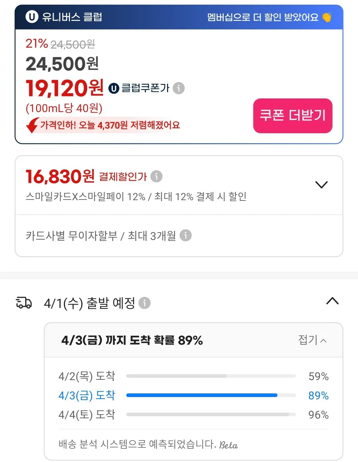Expand the 결제할인가 payment discount chevron
Image resolution: width=358 pixels, height=462 pixels.
(x=321, y=185)
